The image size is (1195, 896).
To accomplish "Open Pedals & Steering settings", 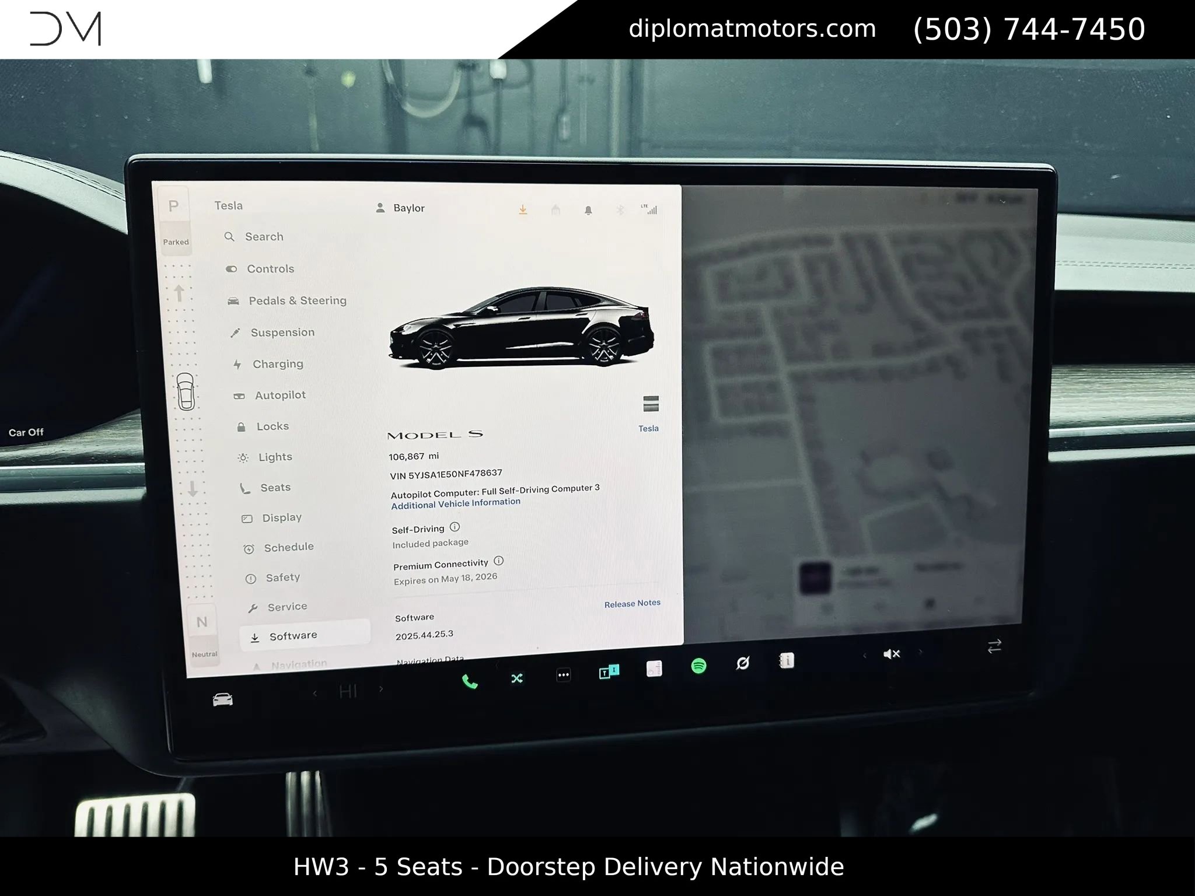I will click(x=287, y=300).
